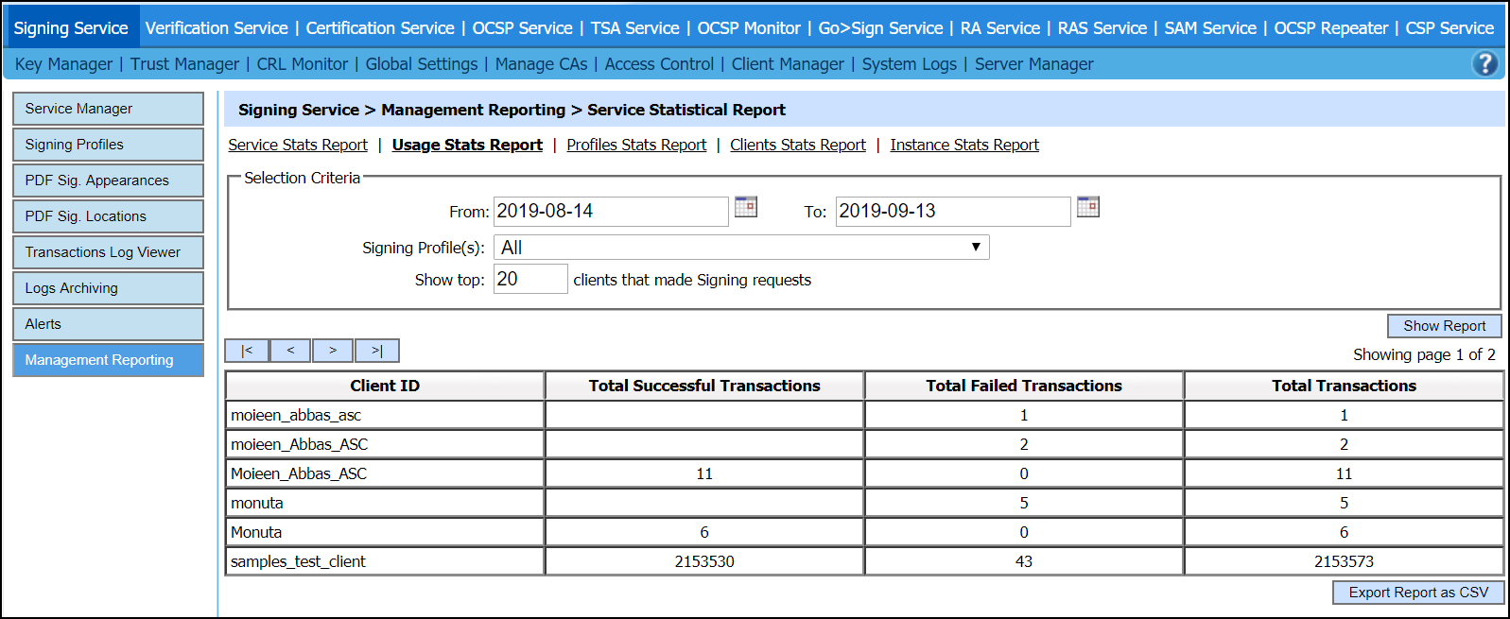View the Instance Stats Report link
1510x619 pixels.
tap(963, 145)
